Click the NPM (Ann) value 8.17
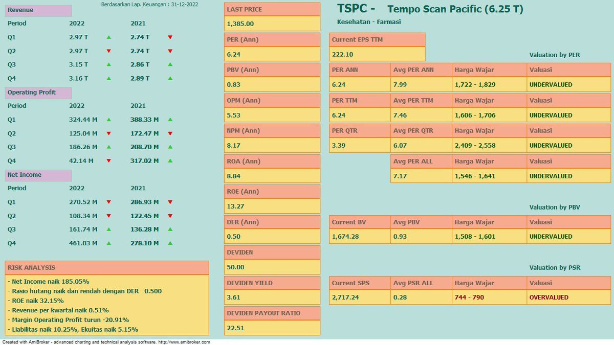This screenshot has width=614, height=345. pos(272,145)
